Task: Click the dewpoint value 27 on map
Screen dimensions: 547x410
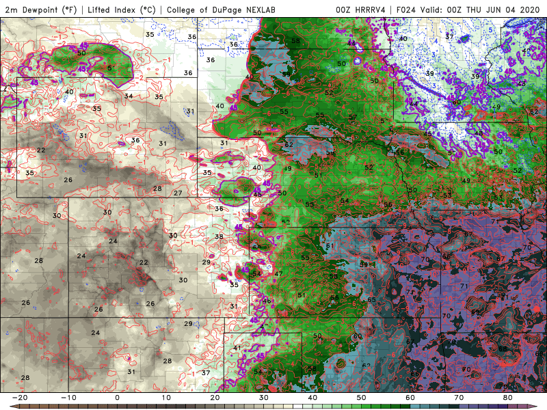Action: click(x=178, y=193)
